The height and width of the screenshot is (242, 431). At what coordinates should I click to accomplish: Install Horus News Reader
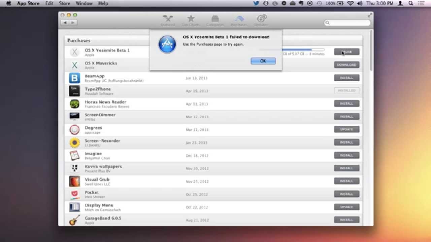coord(346,104)
